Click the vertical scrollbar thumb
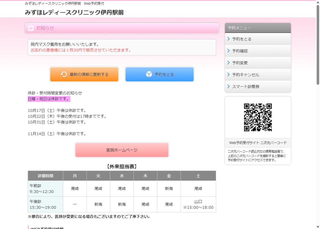The height and width of the screenshot is (229, 320). (x=318, y=45)
